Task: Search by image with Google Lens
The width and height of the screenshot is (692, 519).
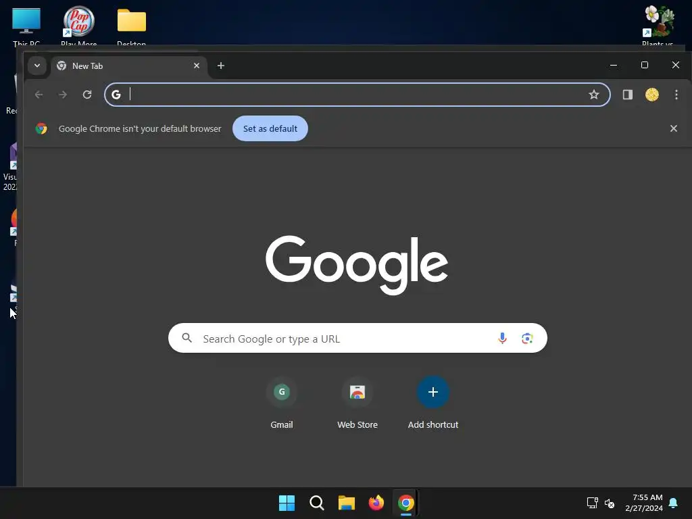Action: (527, 338)
